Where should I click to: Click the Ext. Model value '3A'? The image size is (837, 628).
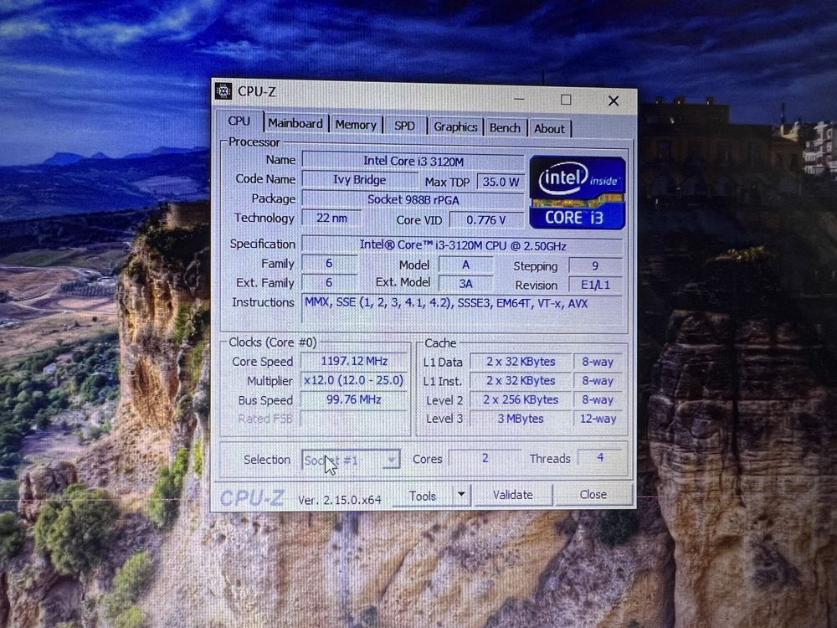coord(465,284)
